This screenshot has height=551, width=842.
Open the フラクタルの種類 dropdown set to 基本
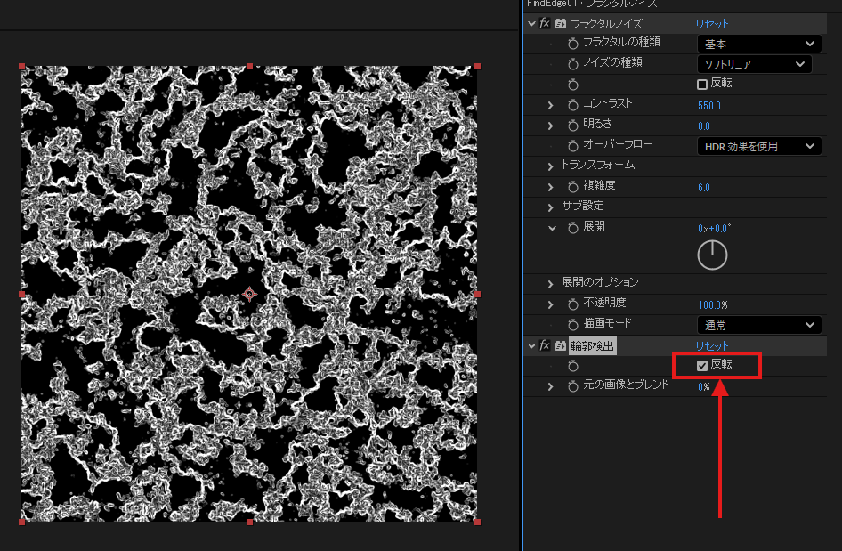758,44
